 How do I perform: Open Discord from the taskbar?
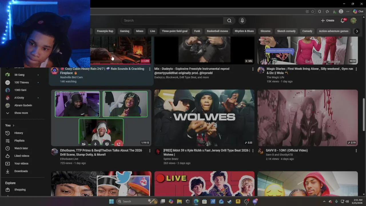(255, 201)
